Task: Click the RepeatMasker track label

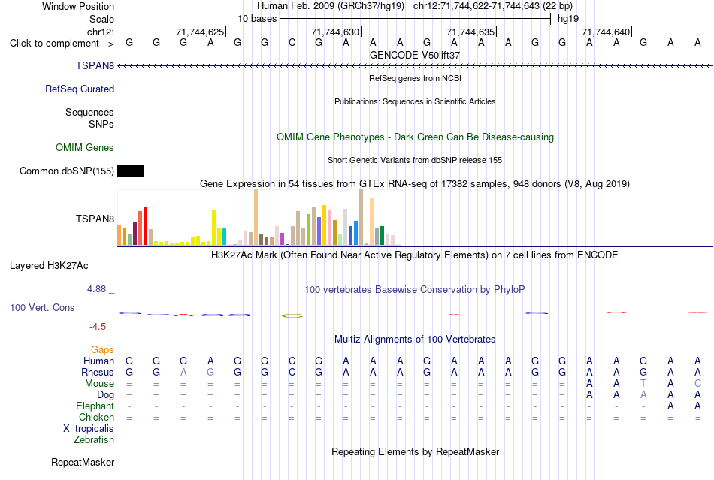Action: 83,462
